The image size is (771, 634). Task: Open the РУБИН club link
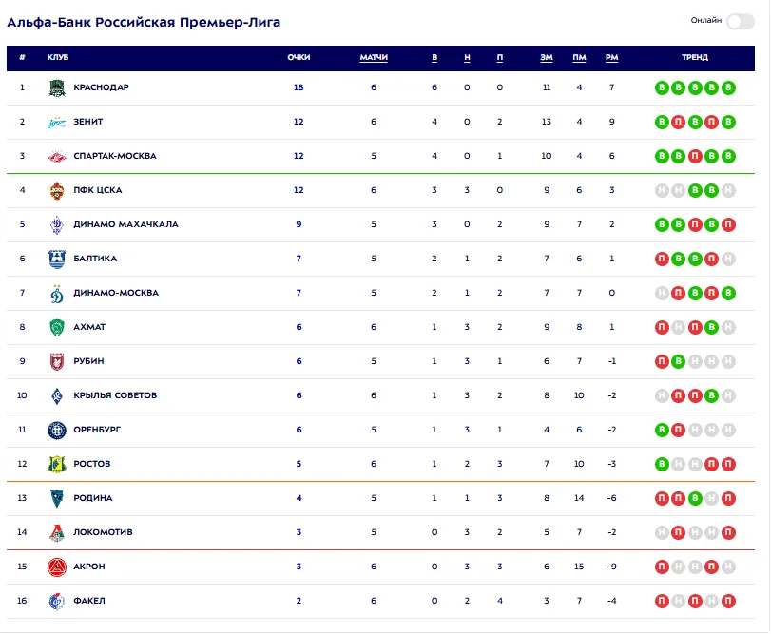click(x=89, y=361)
